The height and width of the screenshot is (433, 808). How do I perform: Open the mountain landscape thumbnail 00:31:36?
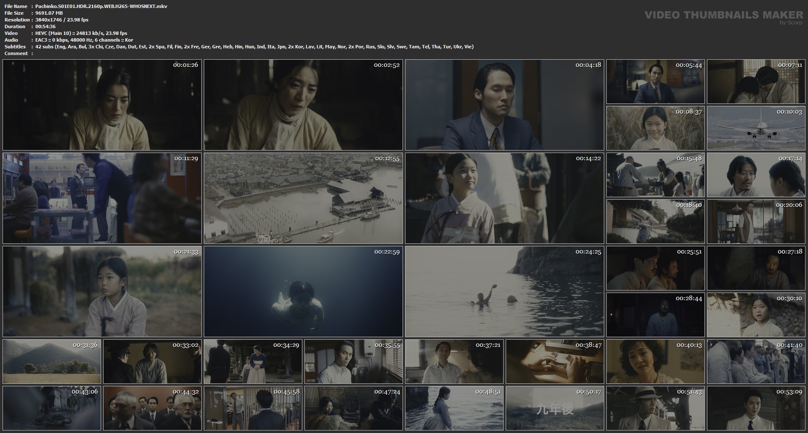click(x=52, y=362)
